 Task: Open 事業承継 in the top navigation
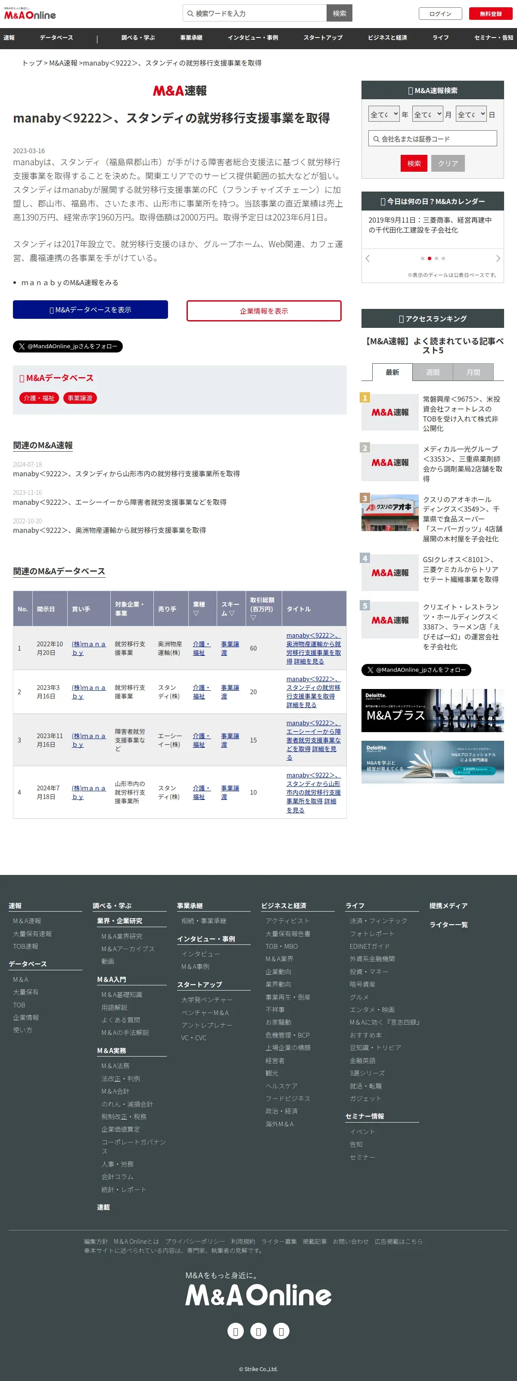click(191, 38)
